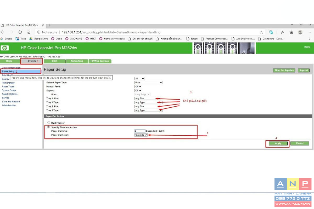Open the Duplex dropdown
Image resolution: width=314 pixels, height=209 pixels.
click(x=138, y=90)
